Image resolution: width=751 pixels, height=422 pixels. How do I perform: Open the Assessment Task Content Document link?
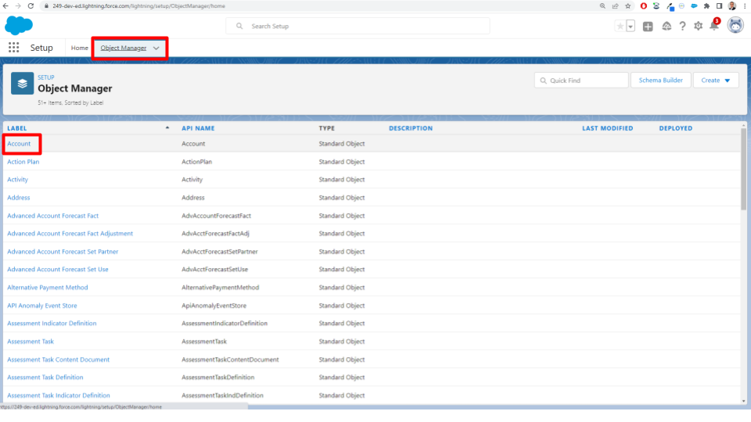[58, 359]
